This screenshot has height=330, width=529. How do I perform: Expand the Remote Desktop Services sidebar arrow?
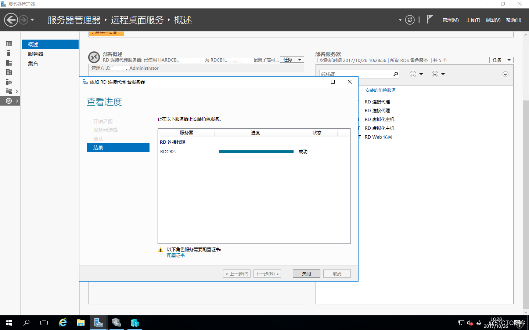click(x=17, y=101)
